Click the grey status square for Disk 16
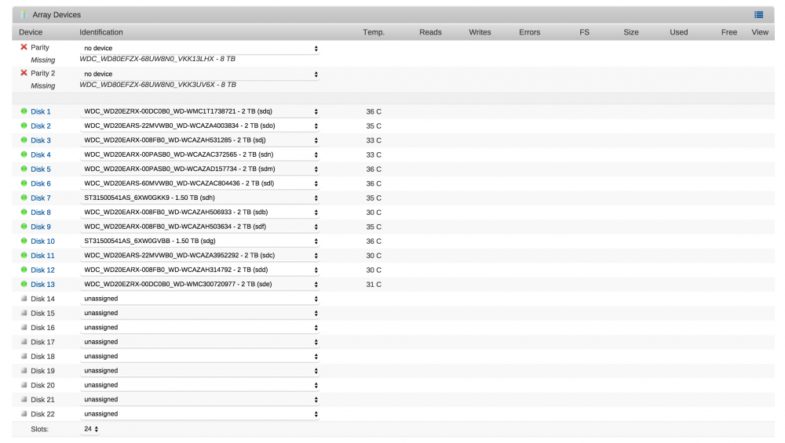The height and width of the screenshot is (443, 785). tap(24, 328)
